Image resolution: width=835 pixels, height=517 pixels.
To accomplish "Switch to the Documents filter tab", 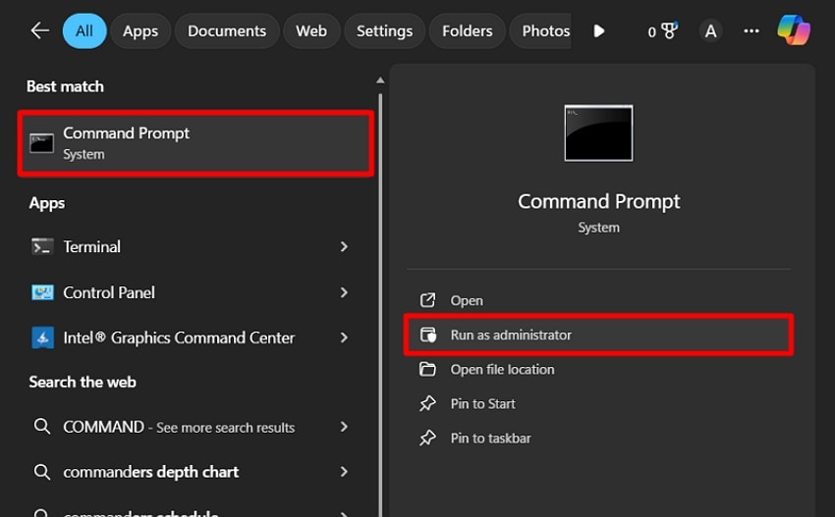I will pos(227,30).
